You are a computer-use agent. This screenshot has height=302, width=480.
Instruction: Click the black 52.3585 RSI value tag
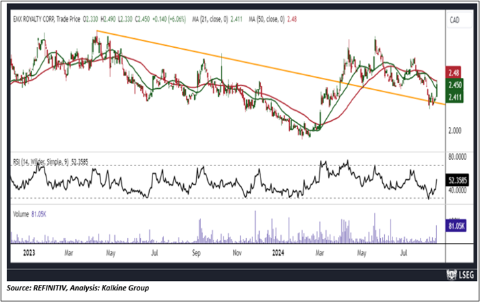457,180
